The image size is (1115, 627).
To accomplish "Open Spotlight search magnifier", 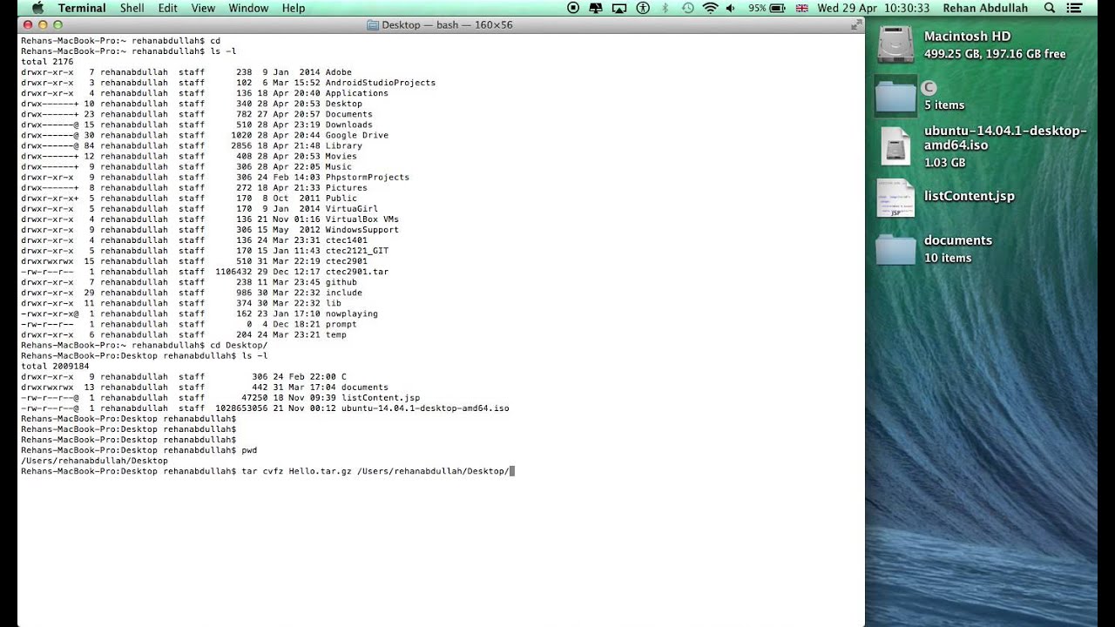I will (1050, 8).
